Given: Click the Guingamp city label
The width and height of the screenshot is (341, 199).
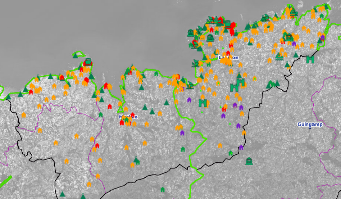Looking at the screenshot, I should 310,124.
